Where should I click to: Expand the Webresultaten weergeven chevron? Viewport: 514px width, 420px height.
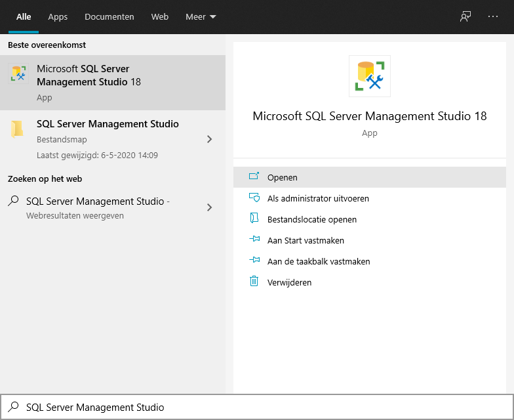click(210, 207)
